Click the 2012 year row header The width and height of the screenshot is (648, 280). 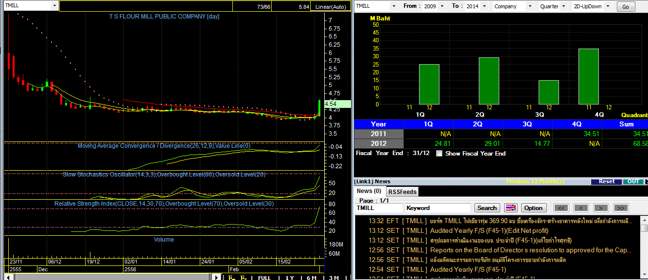point(379,143)
